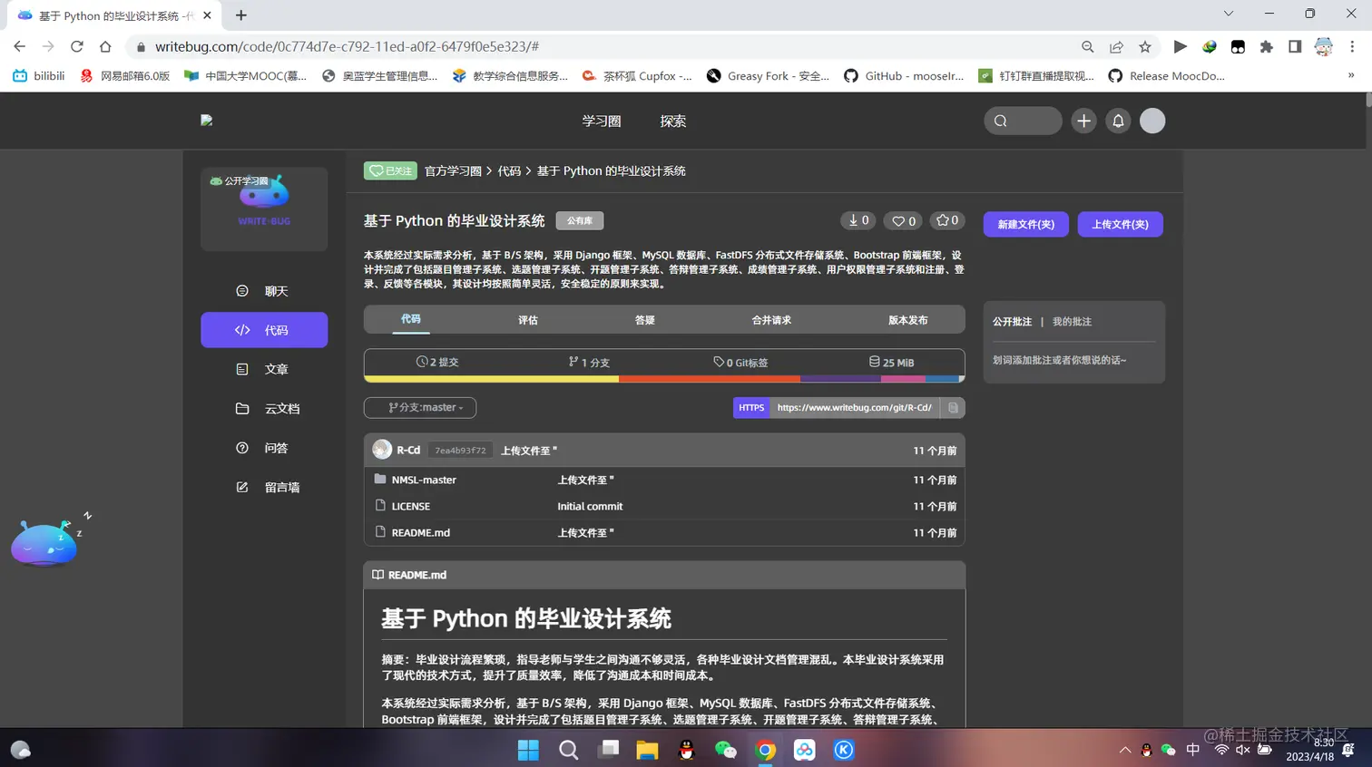Open the LICENSE file

pyautogui.click(x=411, y=506)
